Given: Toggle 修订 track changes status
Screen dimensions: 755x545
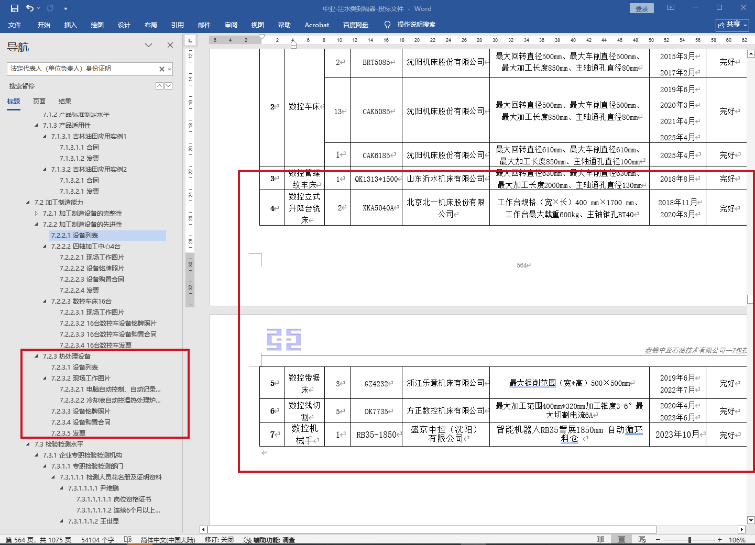Looking at the screenshot, I should (219, 540).
